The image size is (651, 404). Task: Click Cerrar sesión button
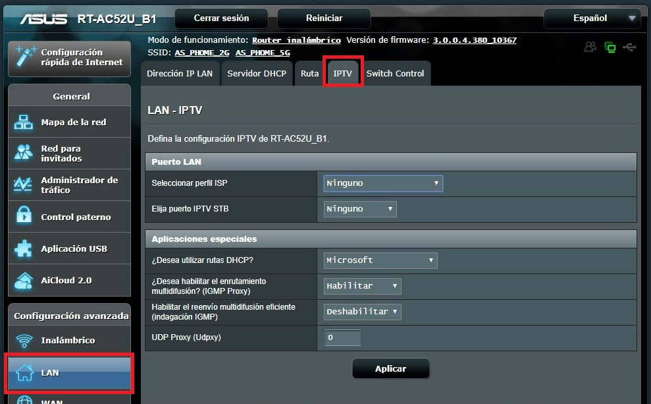coord(221,18)
